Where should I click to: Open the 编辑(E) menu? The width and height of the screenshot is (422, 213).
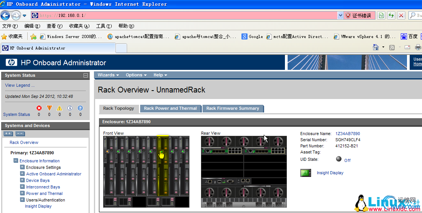(x=32, y=26)
